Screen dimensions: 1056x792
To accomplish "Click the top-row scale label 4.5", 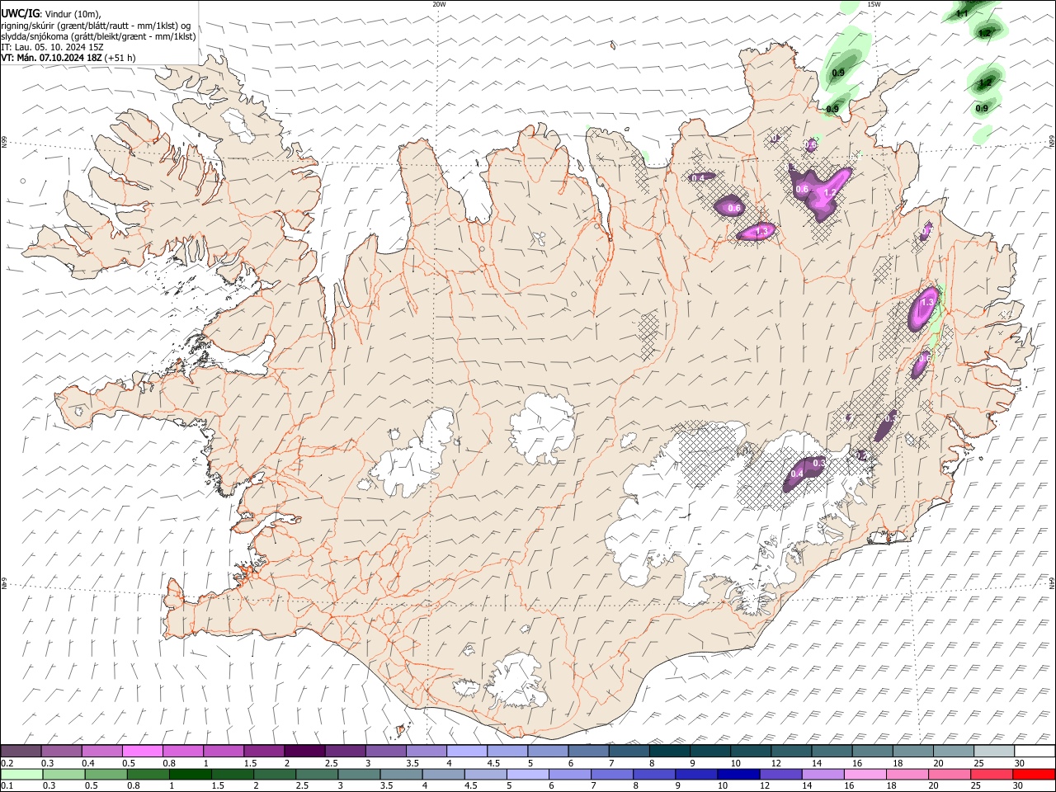I will pyautogui.click(x=493, y=763).
